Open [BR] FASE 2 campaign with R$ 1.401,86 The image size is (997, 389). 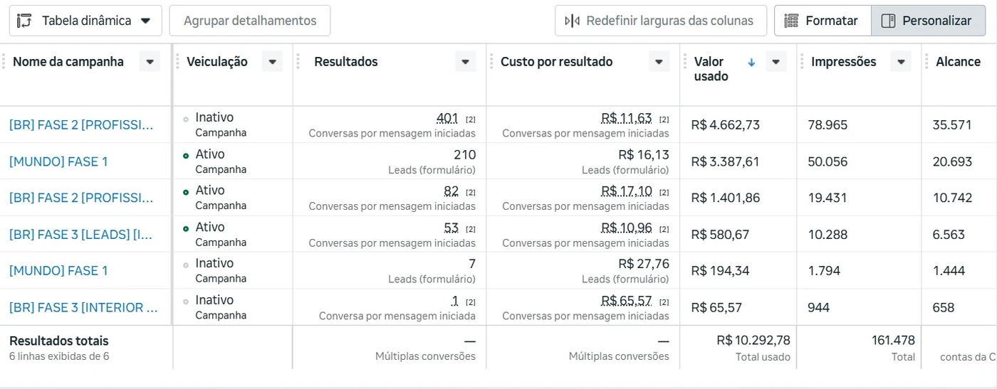tap(81, 198)
